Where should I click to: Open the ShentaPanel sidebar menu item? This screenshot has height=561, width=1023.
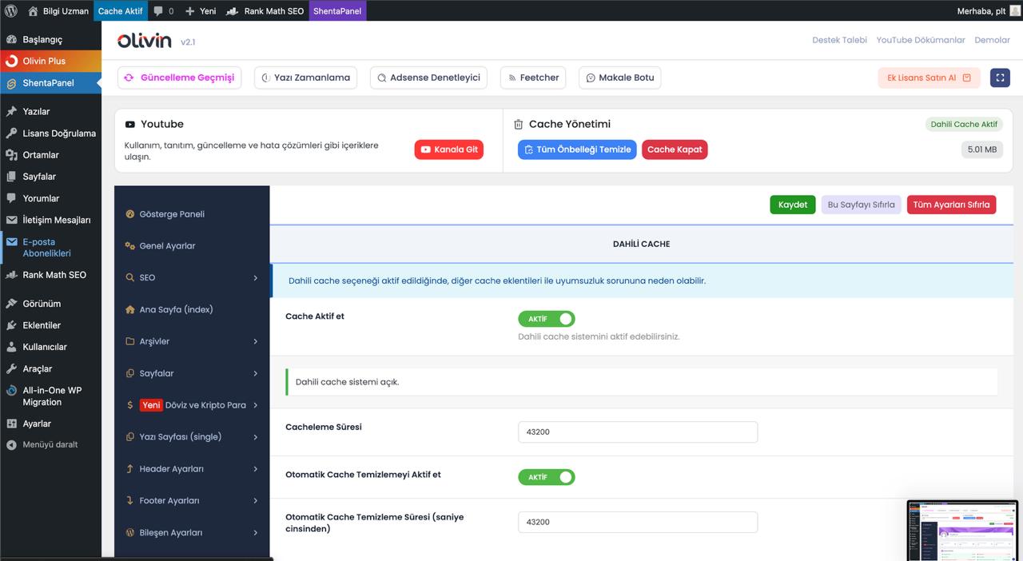(x=50, y=83)
